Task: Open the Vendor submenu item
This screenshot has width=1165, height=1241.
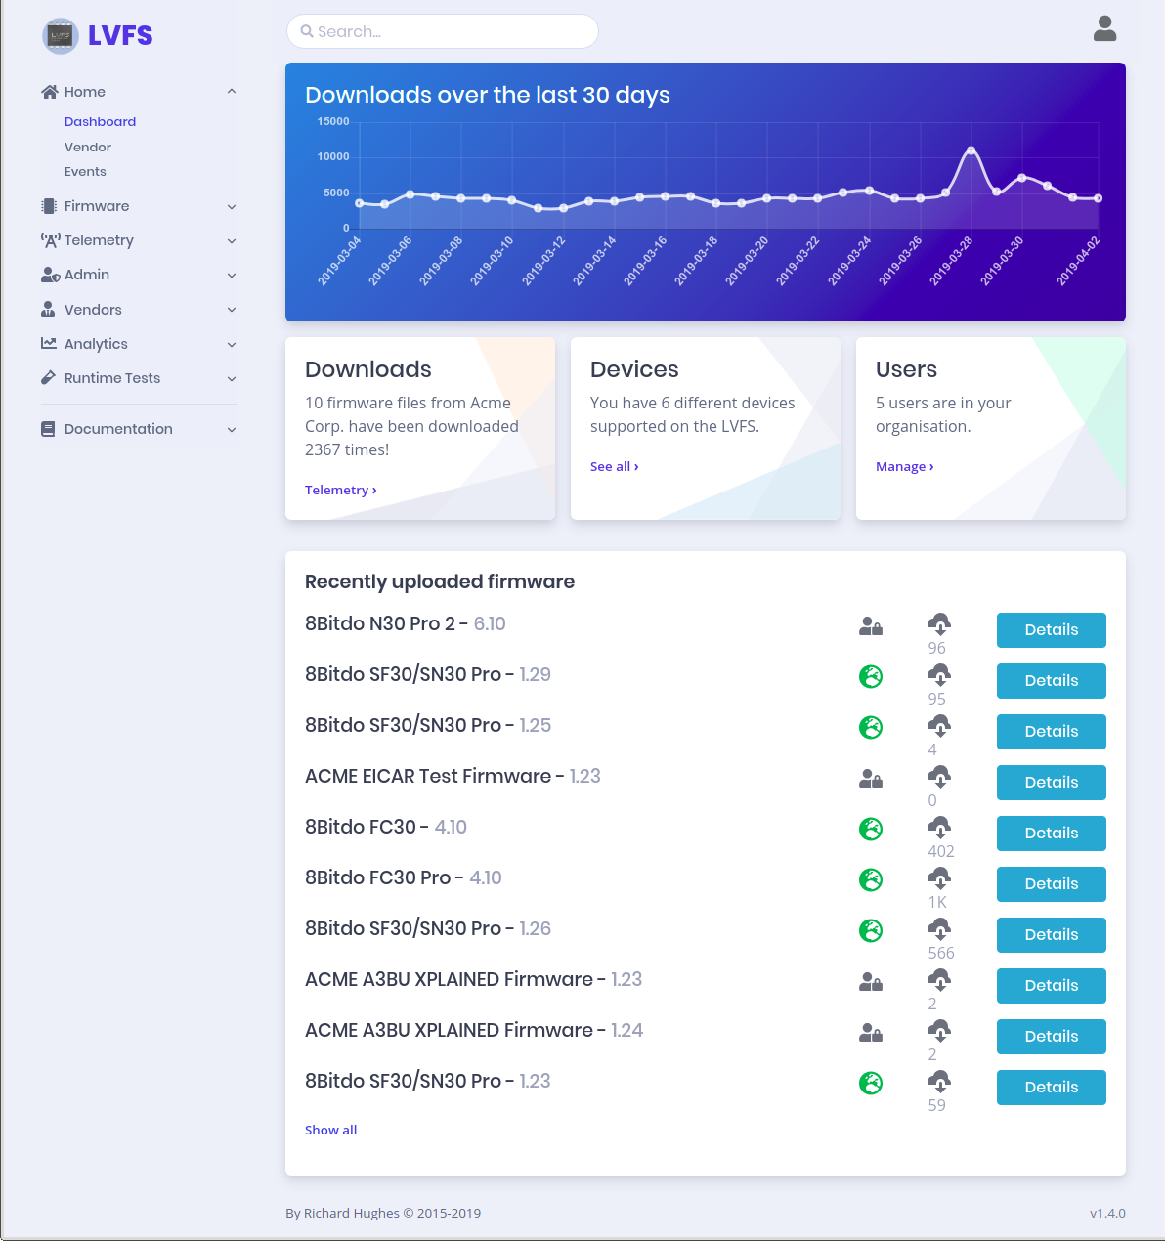Action: tap(88, 147)
